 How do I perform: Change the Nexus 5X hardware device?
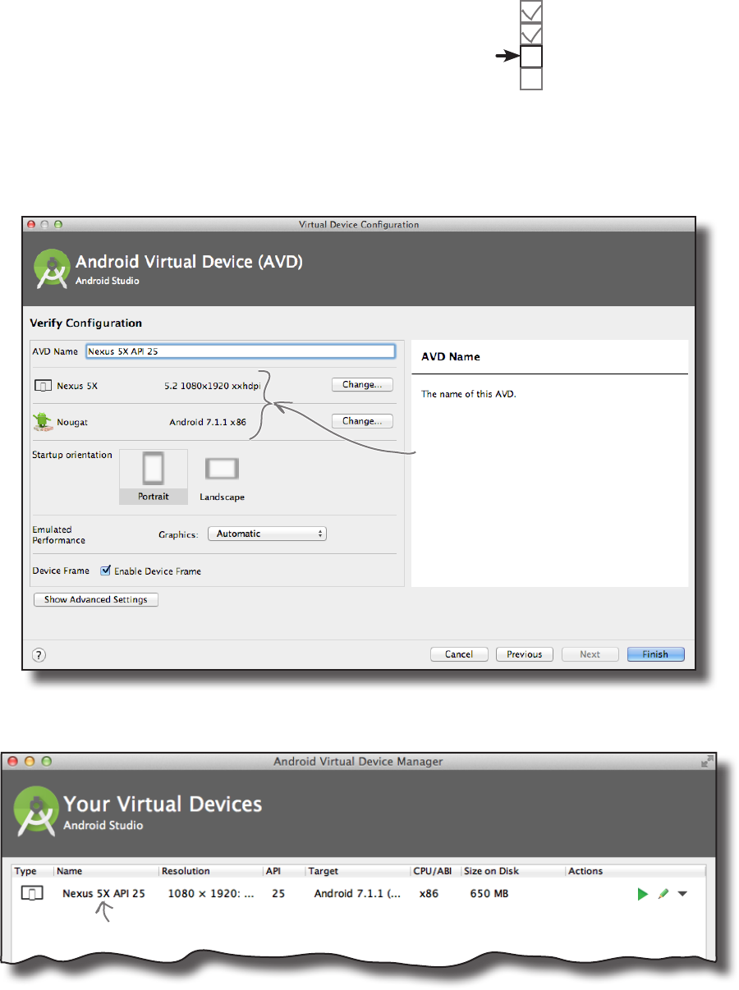coord(362,384)
